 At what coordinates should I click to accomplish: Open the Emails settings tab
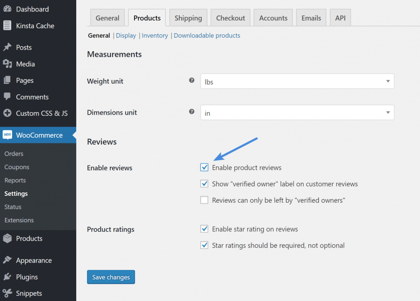[311, 18]
